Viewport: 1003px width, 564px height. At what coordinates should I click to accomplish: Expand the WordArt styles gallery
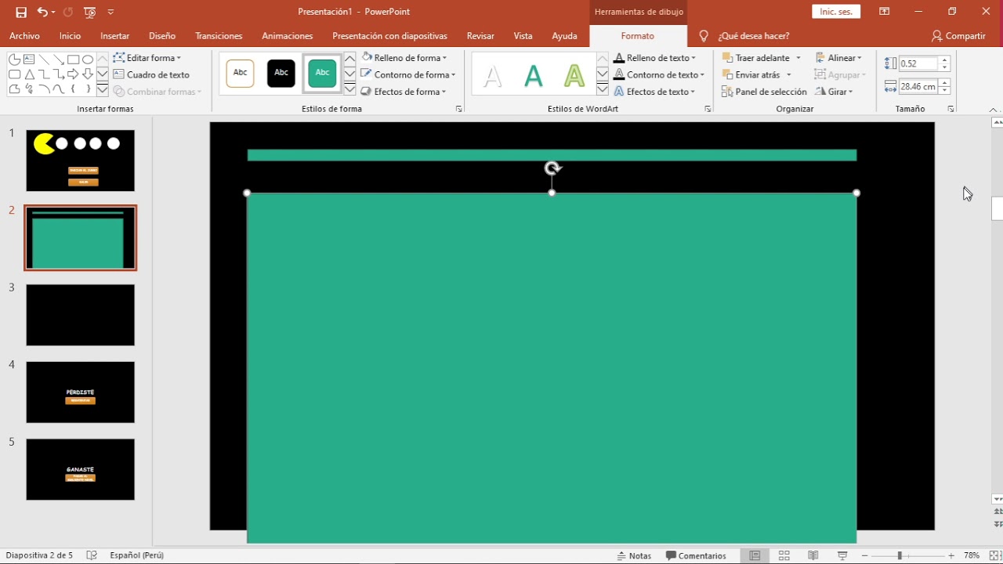click(603, 89)
